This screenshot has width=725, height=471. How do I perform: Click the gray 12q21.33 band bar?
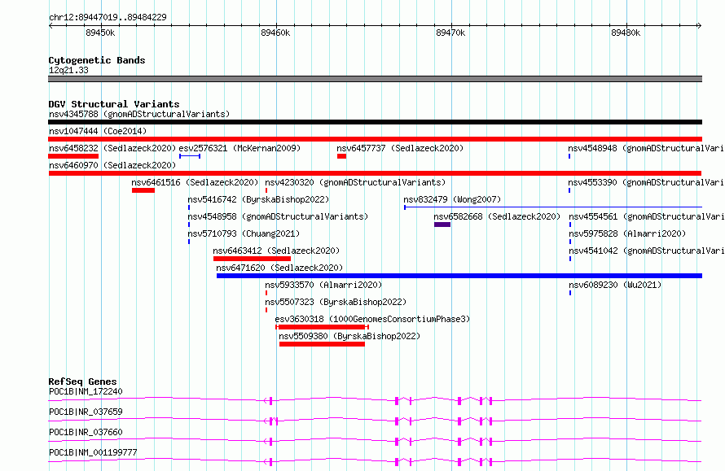pos(375,80)
